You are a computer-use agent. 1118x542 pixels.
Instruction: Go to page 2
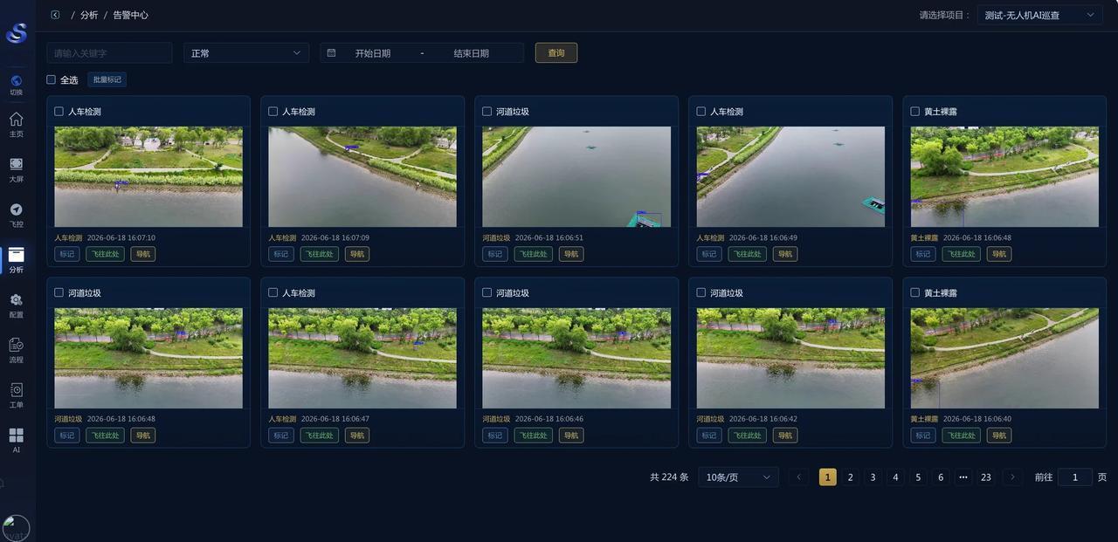tap(850, 477)
